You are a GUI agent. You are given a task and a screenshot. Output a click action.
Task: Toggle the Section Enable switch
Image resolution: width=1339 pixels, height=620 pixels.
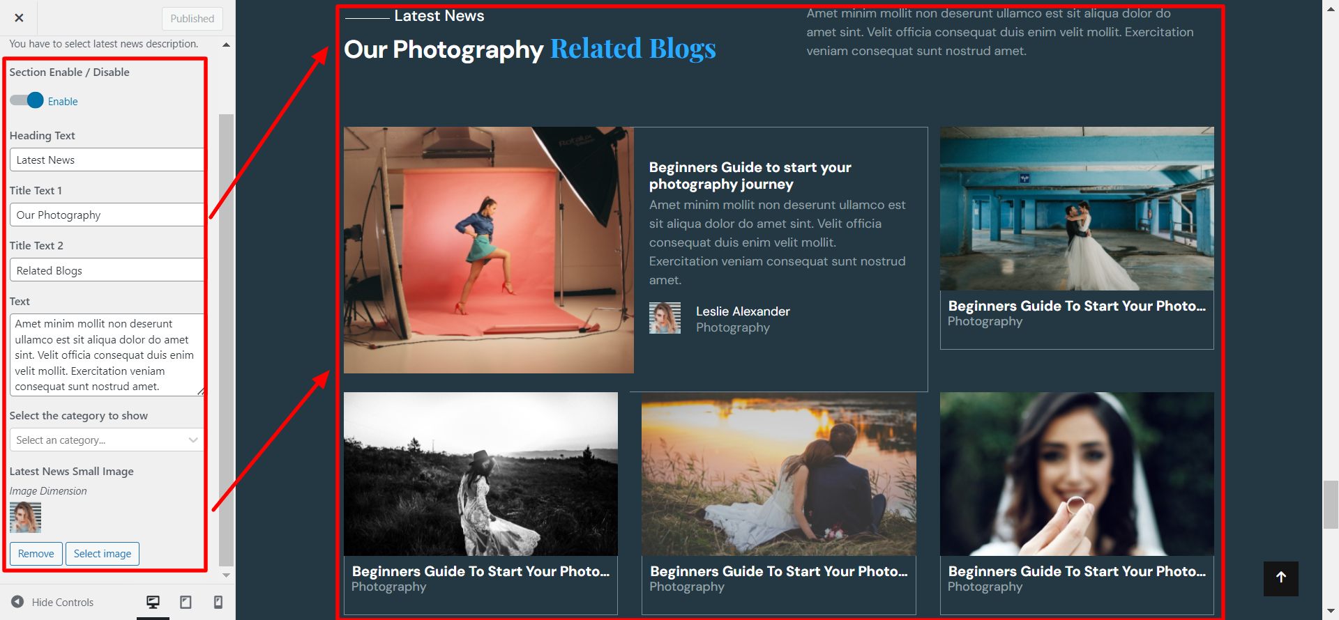[x=27, y=100]
